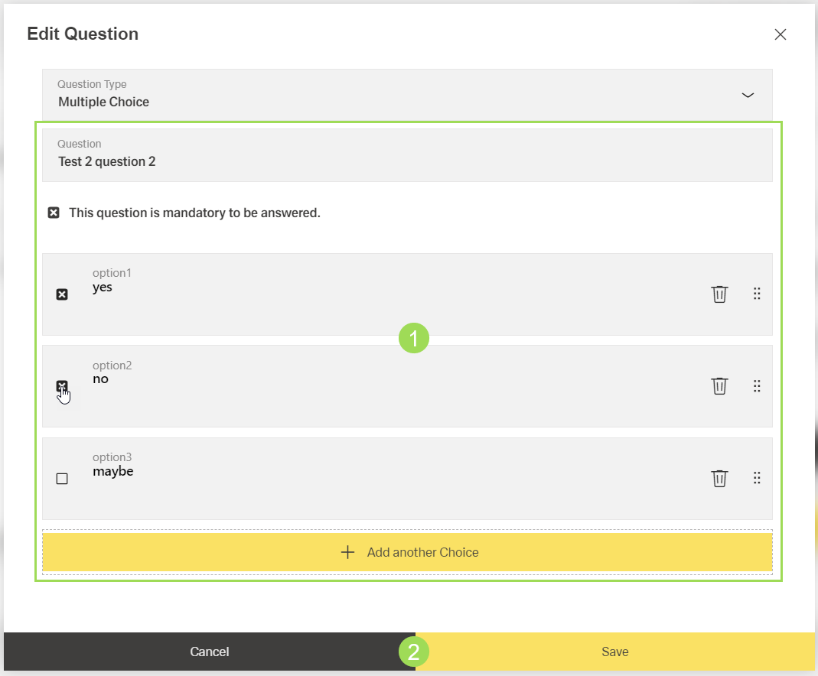The image size is (818, 676).
Task: Click the plus icon for adding a choice
Action: point(347,552)
